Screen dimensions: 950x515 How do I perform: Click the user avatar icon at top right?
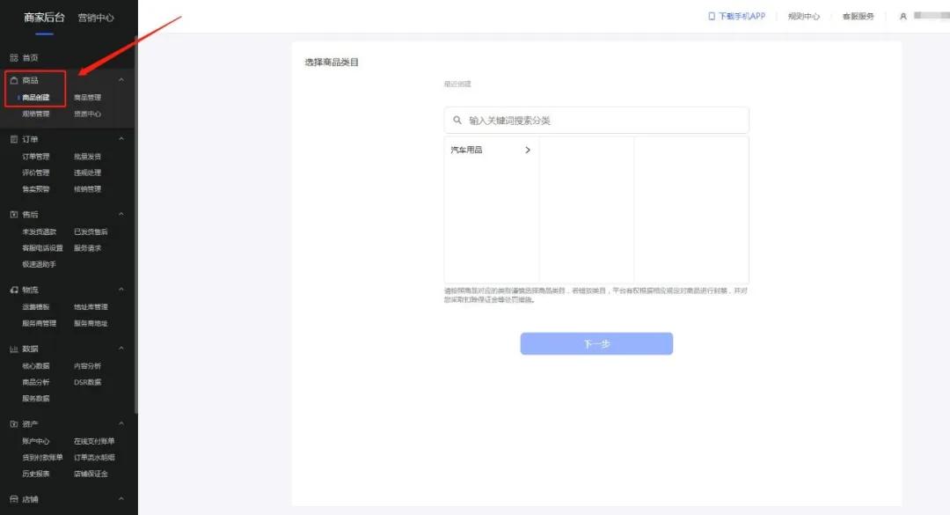click(903, 16)
